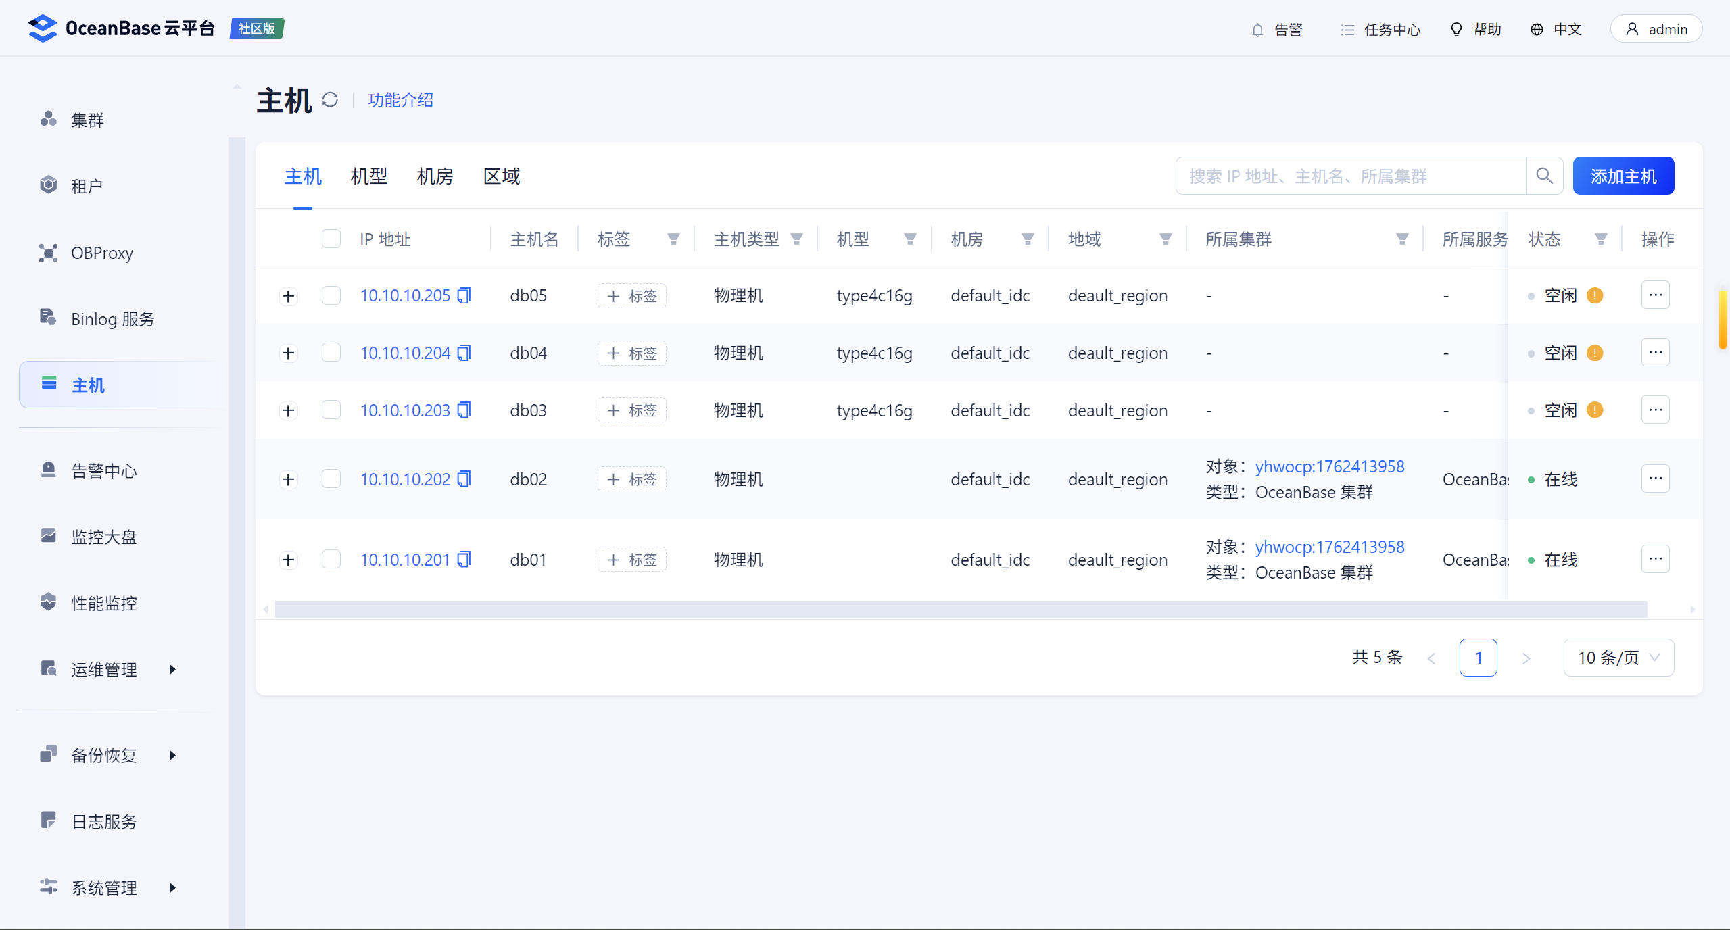1730x930 pixels.
Task: Switch to the 区域 tab
Action: coord(502,176)
